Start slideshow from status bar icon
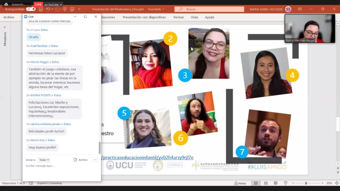 285,183
